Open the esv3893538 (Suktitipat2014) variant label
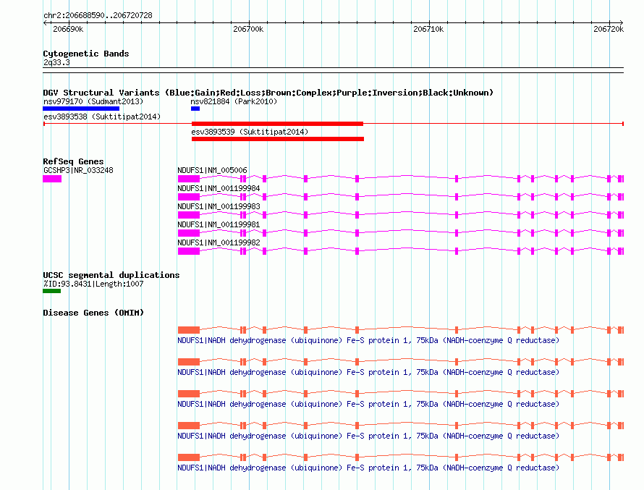Image resolution: width=644 pixels, height=490 pixels. pos(102,117)
